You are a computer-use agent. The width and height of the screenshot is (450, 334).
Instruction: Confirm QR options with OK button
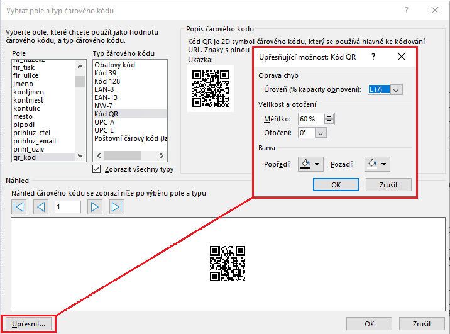(336, 185)
